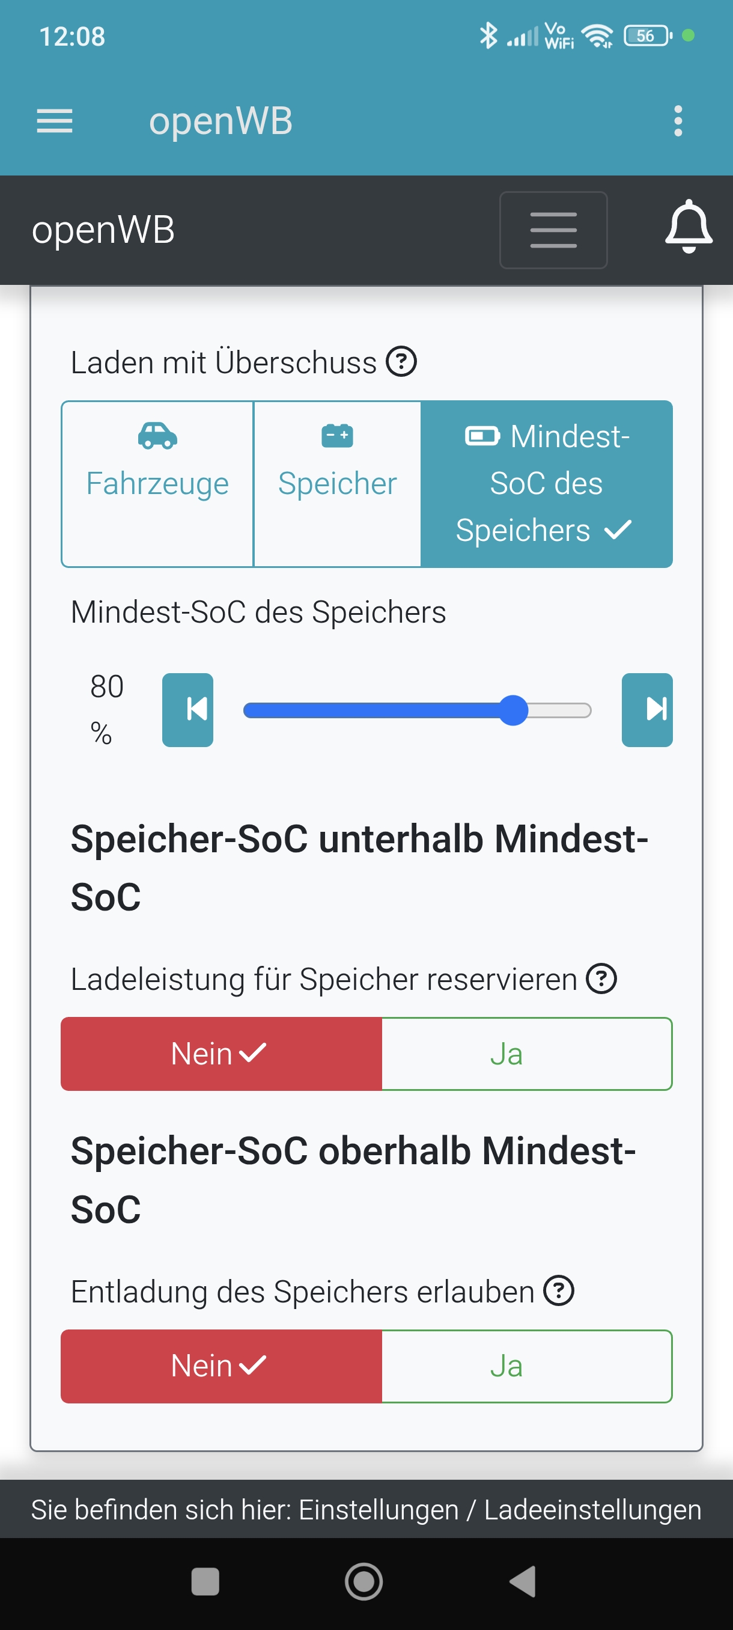
Task: Tap the Android recent apps button
Action: click(205, 1581)
